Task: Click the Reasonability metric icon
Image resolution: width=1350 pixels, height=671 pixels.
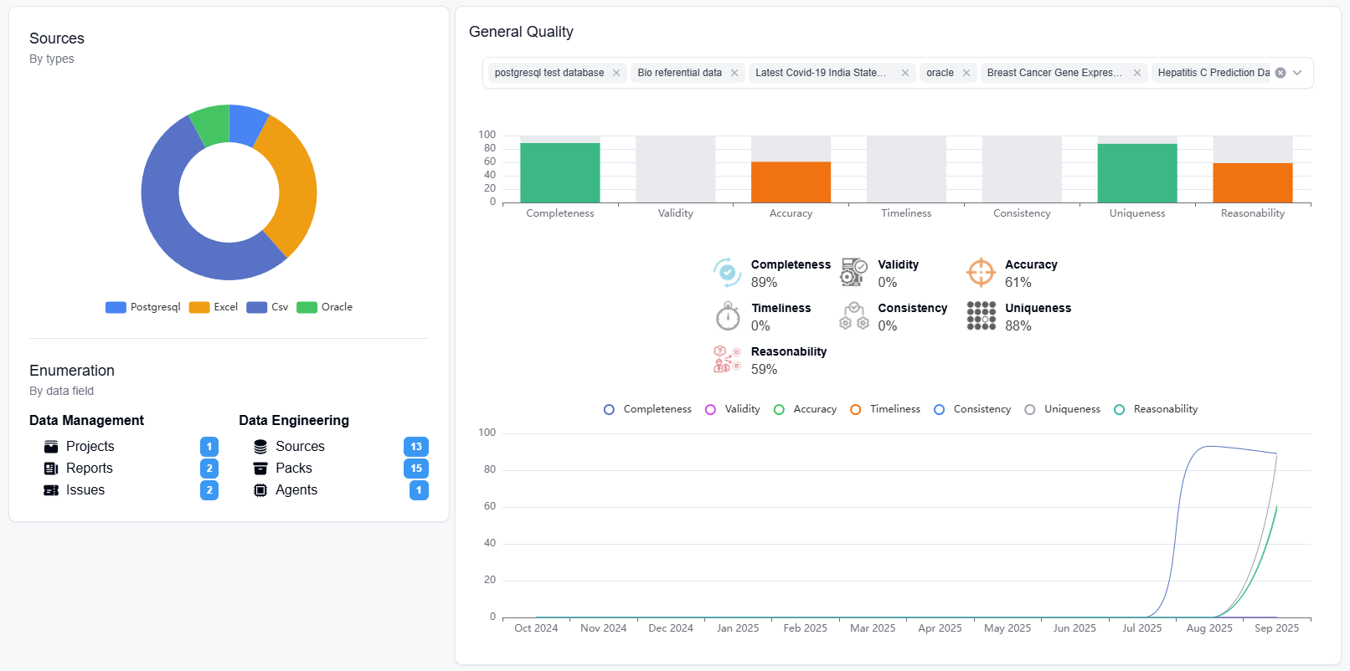Action: (727, 360)
